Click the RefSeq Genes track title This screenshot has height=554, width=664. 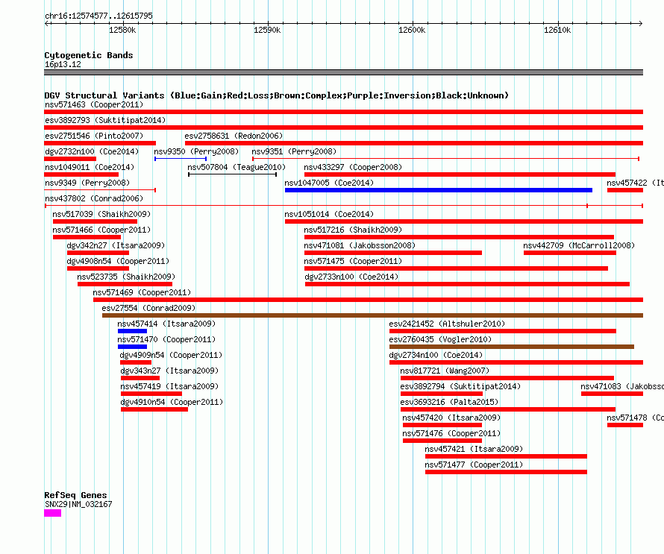click(x=75, y=495)
